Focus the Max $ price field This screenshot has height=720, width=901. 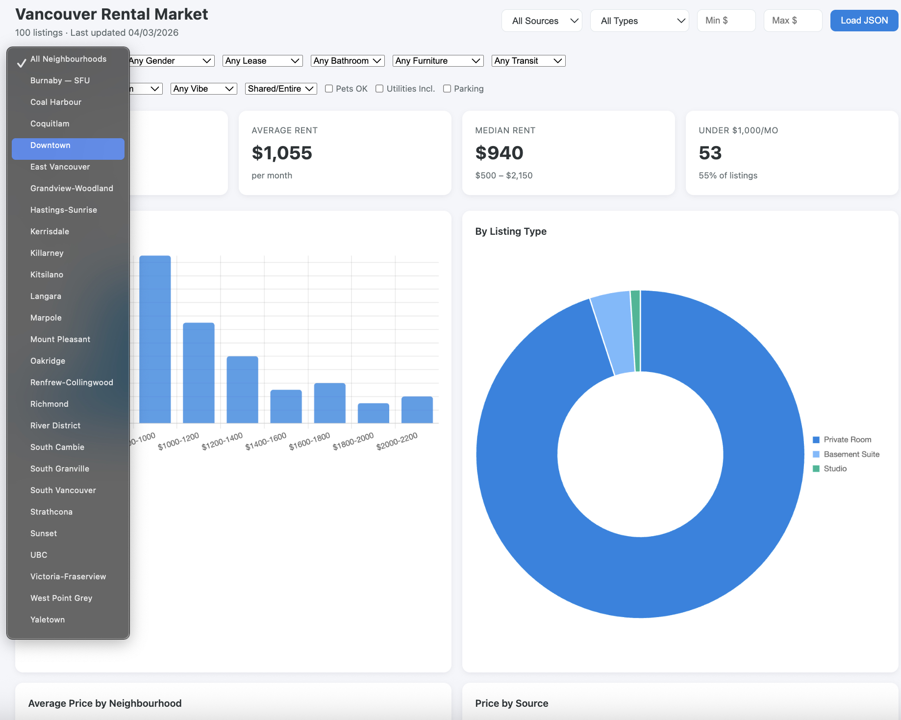(793, 21)
